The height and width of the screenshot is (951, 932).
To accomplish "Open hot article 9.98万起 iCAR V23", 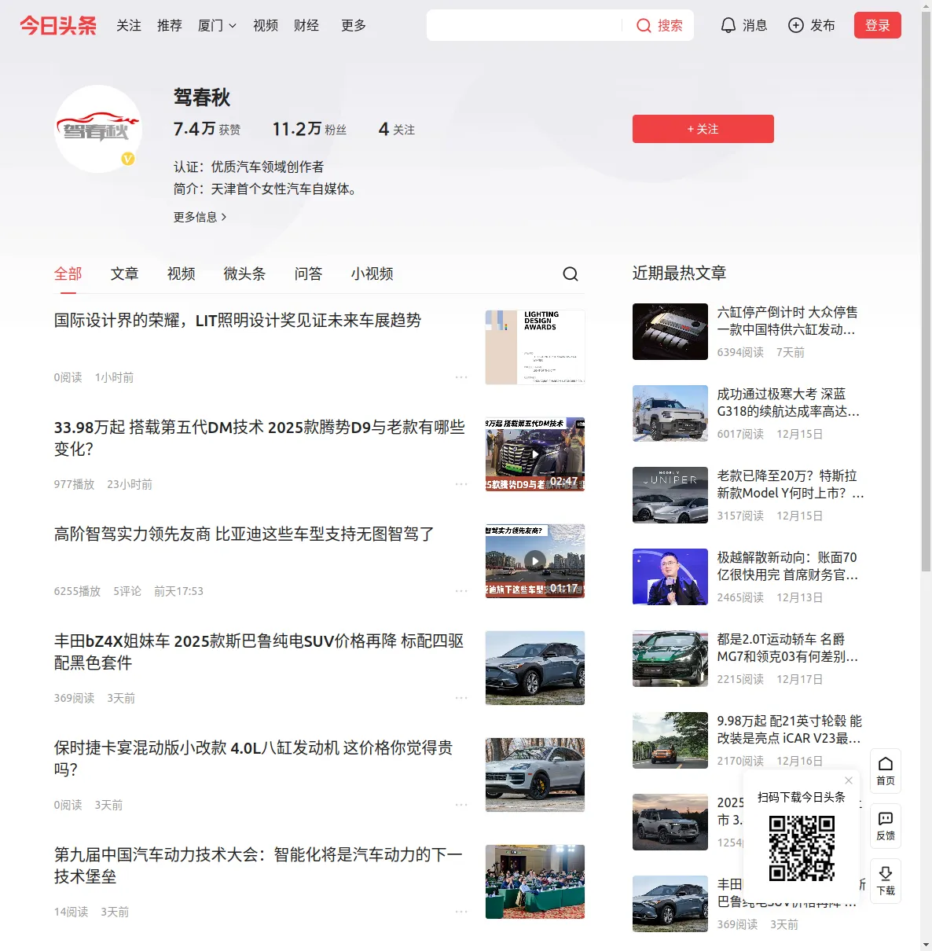I will click(x=790, y=729).
